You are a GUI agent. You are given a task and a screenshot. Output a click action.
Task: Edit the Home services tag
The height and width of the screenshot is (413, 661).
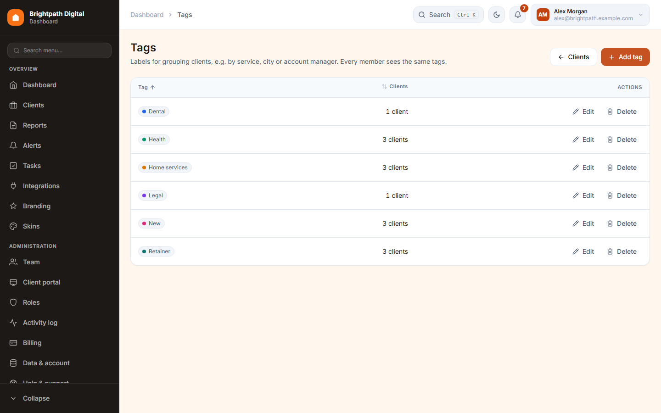pyautogui.click(x=583, y=167)
